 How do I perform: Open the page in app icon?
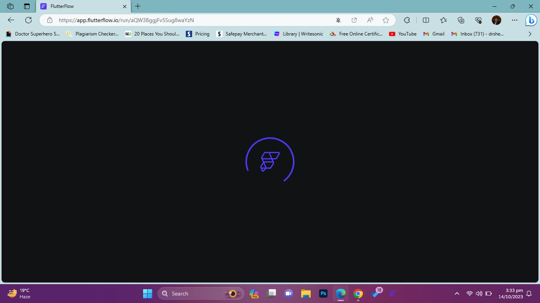click(354, 20)
